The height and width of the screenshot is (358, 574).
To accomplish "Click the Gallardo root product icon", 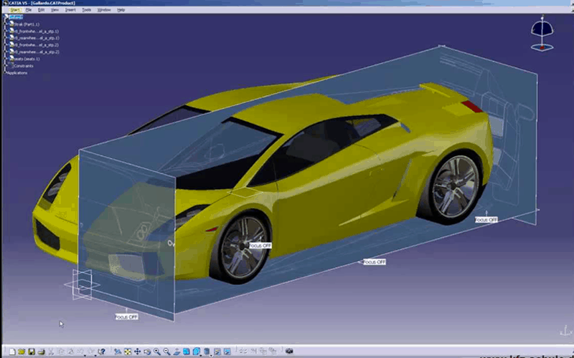I will (6, 16).
